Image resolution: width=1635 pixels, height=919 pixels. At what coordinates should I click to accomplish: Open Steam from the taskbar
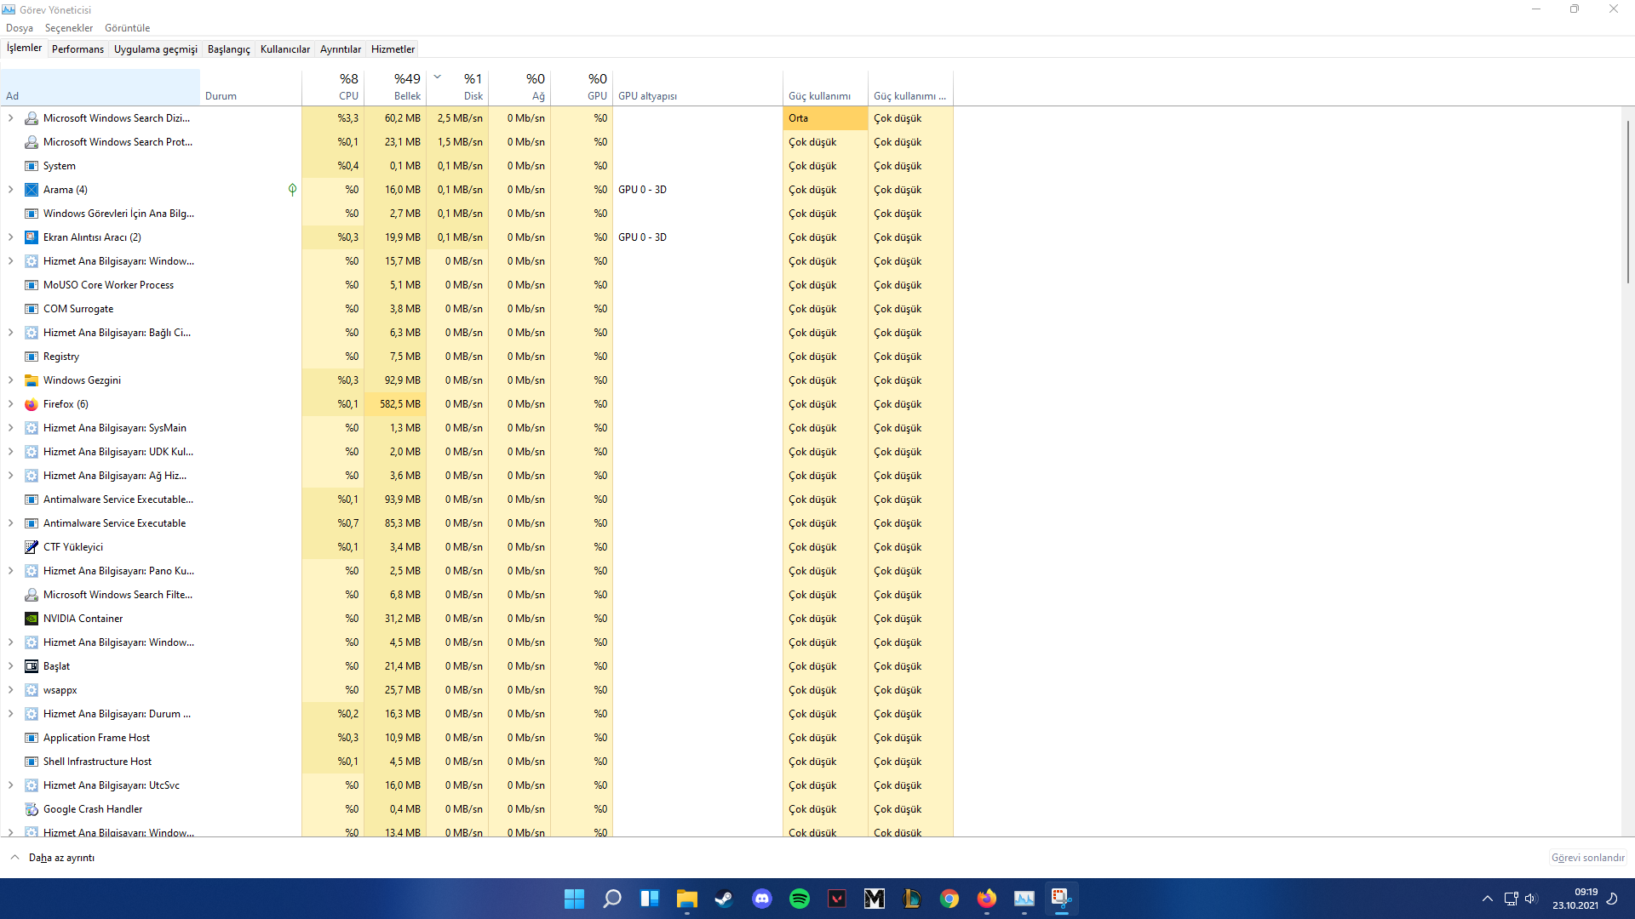(725, 899)
